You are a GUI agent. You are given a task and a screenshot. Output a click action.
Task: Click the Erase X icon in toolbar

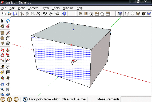click(38, 14)
